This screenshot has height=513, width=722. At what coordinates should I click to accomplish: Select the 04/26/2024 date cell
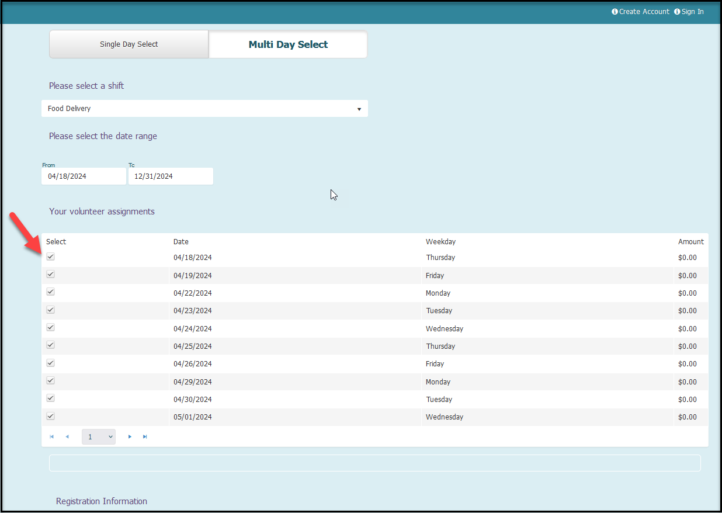(193, 364)
